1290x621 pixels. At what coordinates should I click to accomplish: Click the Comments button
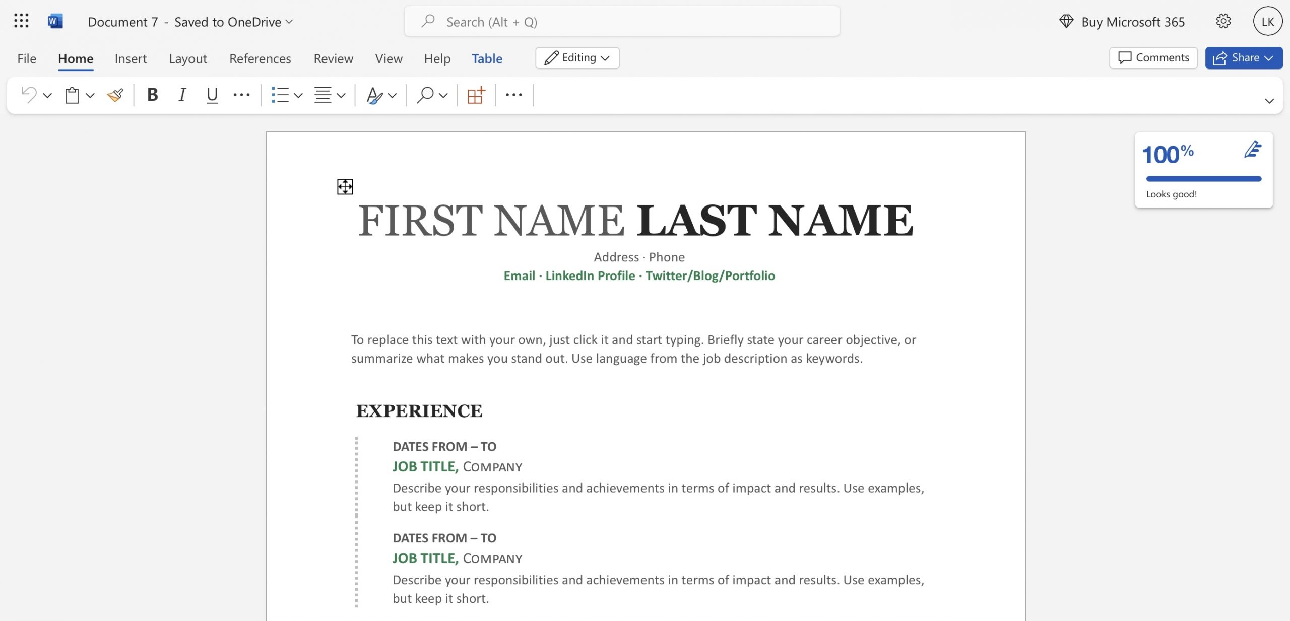tap(1152, 56)
